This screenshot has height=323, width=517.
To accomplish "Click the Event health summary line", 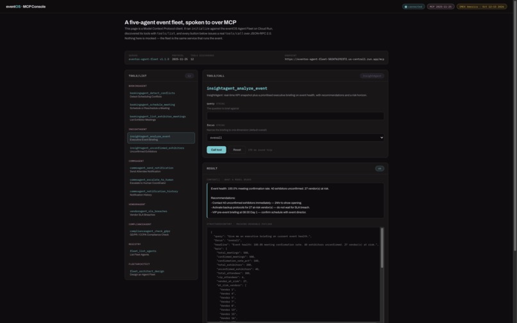I will point(269,188).
